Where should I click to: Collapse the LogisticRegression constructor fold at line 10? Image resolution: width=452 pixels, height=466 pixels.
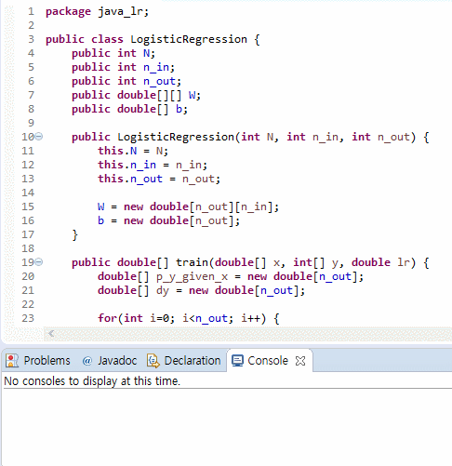click(x=39, y=137)
